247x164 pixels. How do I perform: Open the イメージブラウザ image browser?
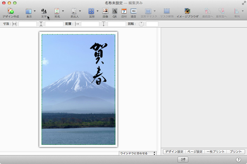pos(187,12)
